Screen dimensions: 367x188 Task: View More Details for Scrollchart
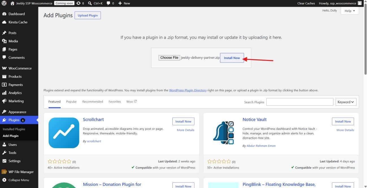tap(186, 130)
